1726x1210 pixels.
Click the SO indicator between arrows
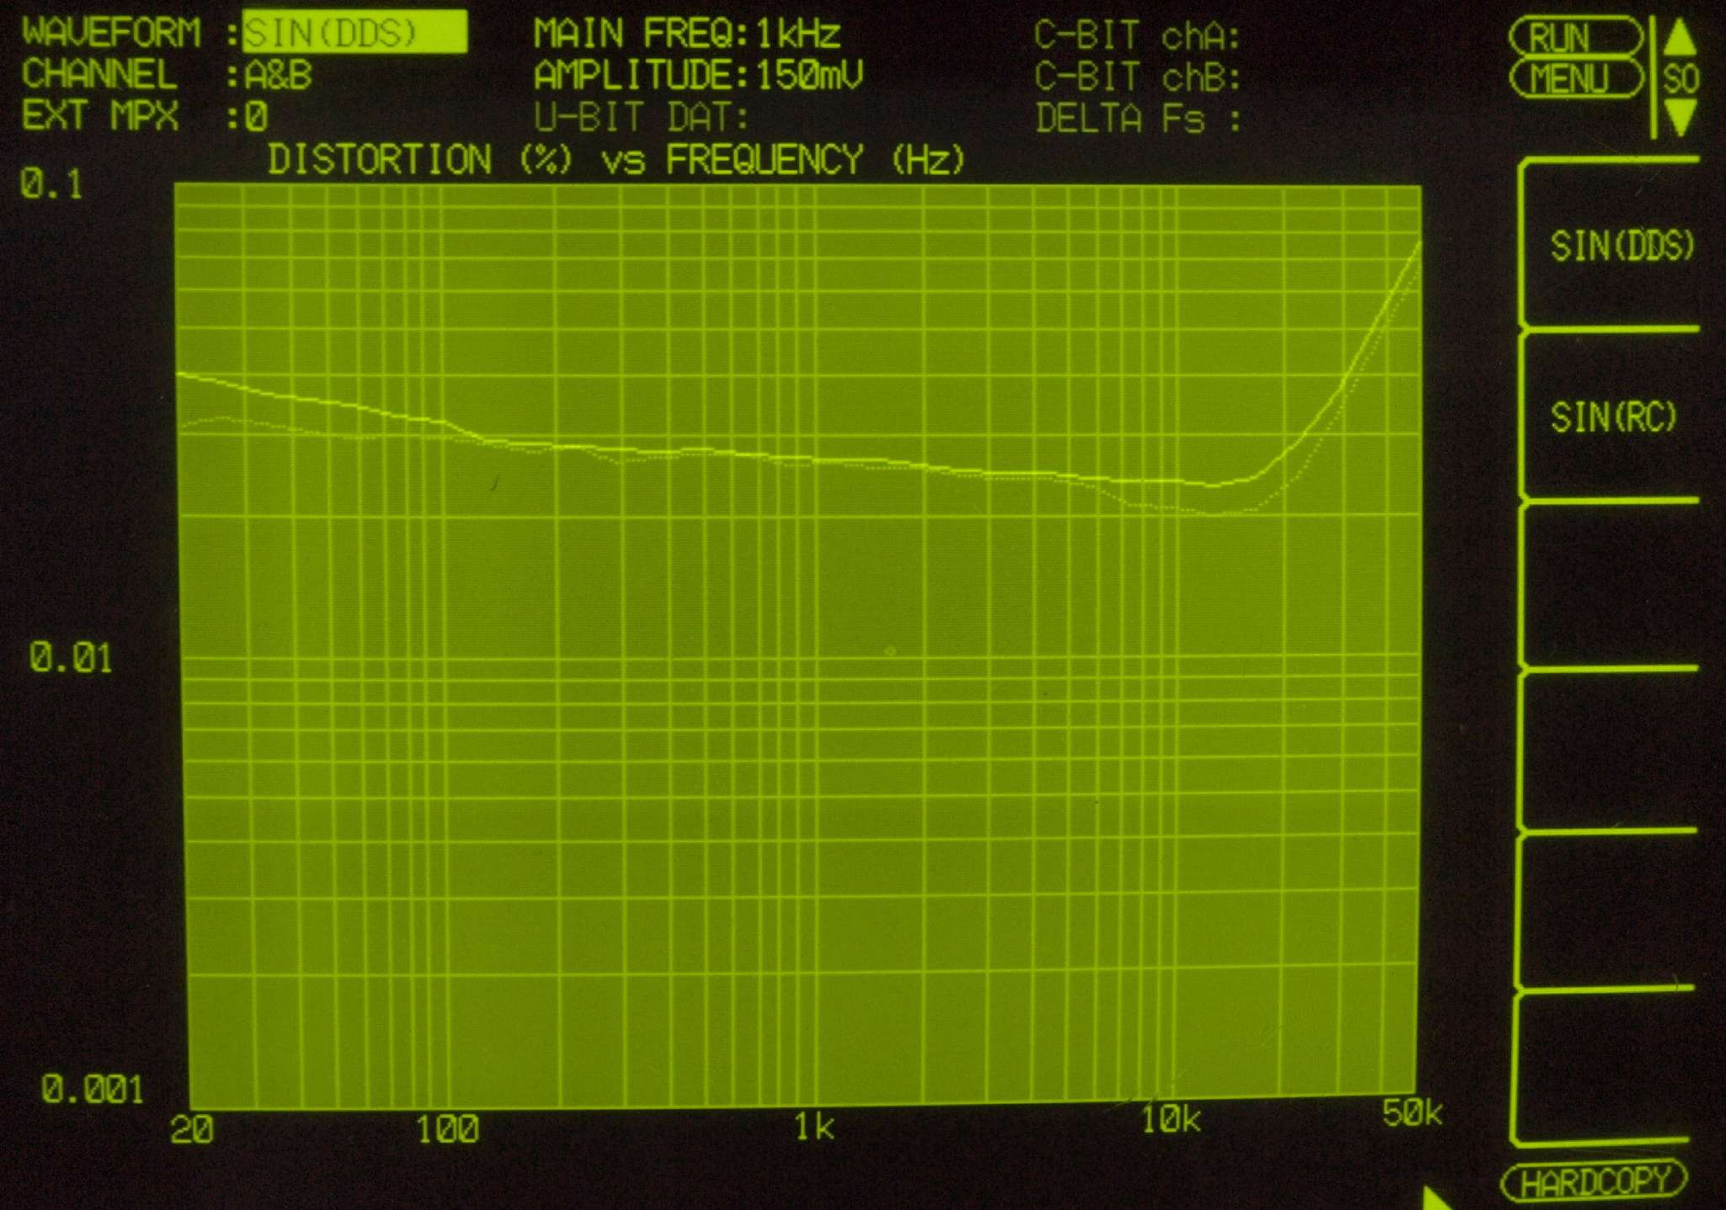[x=1681, y=78]
